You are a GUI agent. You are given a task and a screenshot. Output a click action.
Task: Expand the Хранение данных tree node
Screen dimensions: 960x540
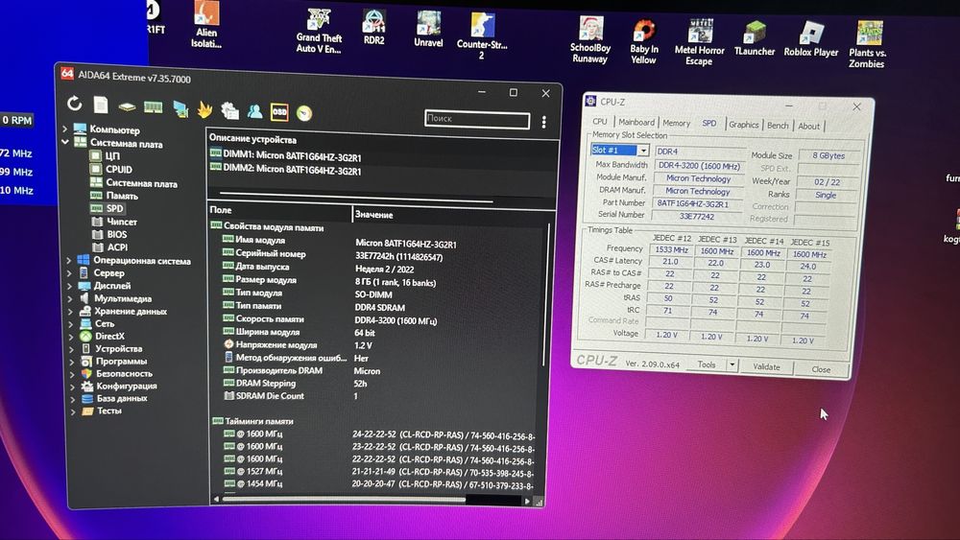pos(70,312)
